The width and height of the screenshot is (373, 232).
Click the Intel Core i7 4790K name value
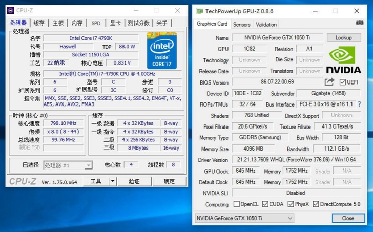pyautogui.click(x=91, y=38)
